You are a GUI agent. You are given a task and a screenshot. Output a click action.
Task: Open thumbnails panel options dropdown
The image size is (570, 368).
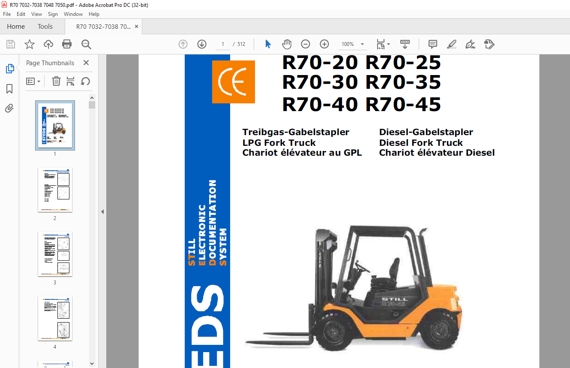33,81
